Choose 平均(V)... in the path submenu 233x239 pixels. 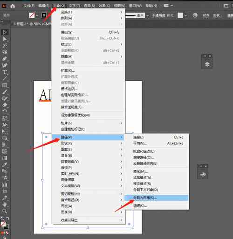tap(157, 143)
